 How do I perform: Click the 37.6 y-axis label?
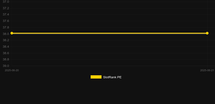click(x=6, y=21)
